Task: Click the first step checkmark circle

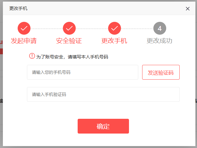Action: [24, 28]
